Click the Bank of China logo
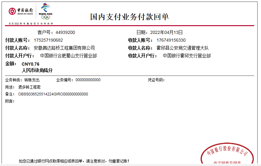The height and width of the screenshot is (166, 261). coord(21,11)
